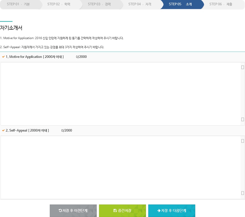Click the 자기소개서 heading

pyautogui.click(x=11, y=28)
